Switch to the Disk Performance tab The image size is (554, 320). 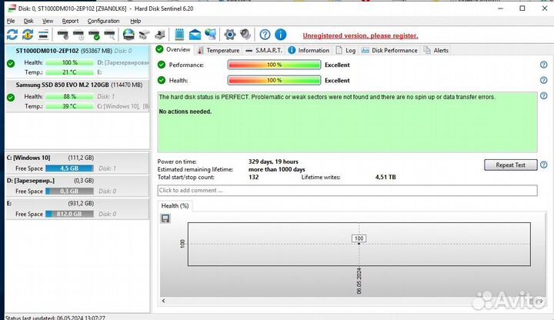[x=389, y=50]
